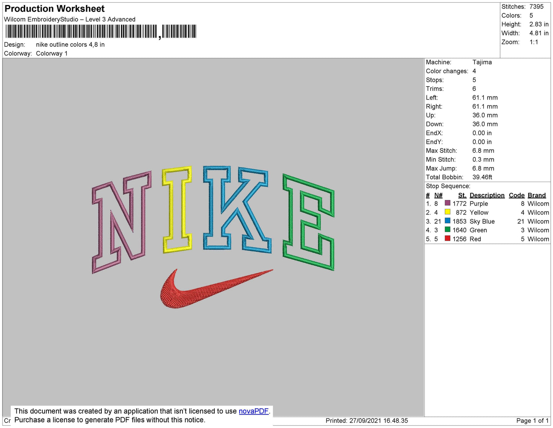Click the Total Bobbin value 39.46ft
The height and width of the screenshot is (428, 553).
point(483,177)
